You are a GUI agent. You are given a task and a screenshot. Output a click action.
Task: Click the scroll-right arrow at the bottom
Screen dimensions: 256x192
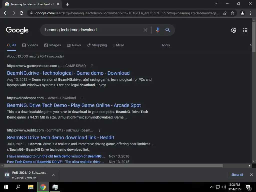(250, 166)
